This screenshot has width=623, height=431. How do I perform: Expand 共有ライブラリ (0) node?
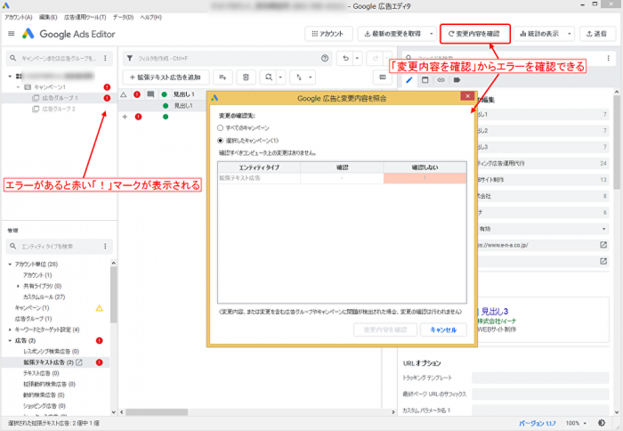tap(18, 286)
